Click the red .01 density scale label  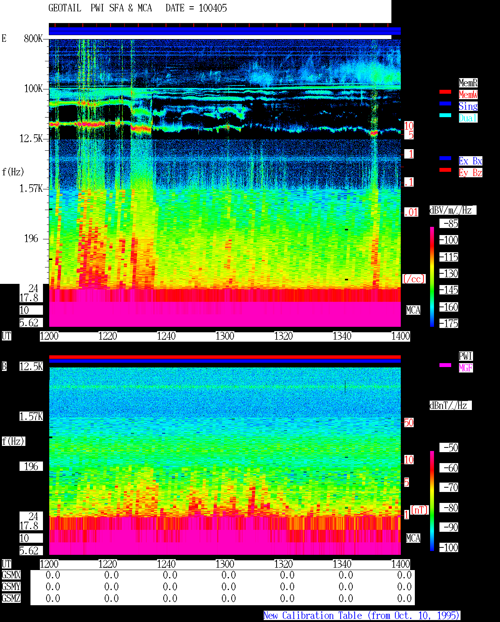click(411, 212)
